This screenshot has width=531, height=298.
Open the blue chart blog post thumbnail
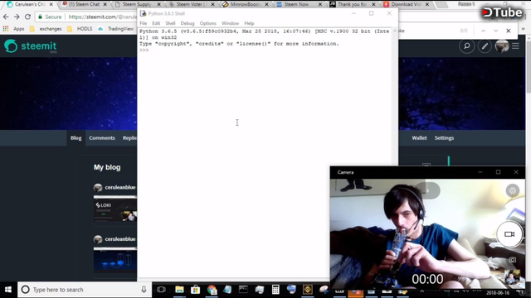[x=115, y=260]
